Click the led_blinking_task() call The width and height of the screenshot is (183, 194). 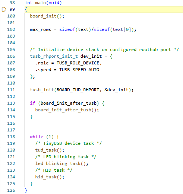pos(62,163)
